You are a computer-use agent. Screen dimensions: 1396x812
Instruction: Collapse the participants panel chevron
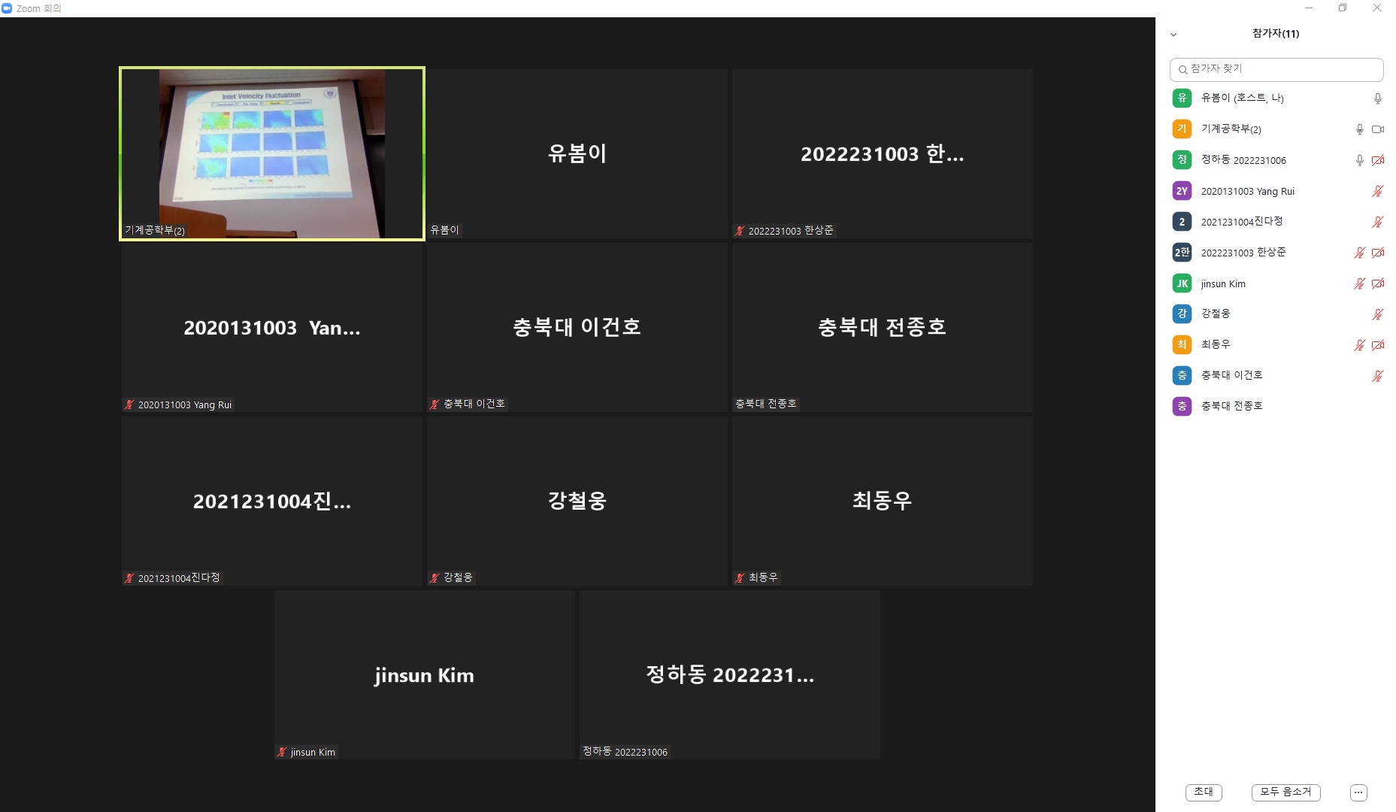tap(1173, 35)
